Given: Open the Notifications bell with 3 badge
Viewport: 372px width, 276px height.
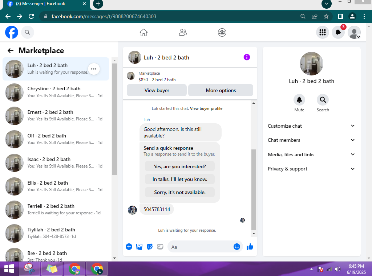Looking at the screenshot, I should pos(338,32).
